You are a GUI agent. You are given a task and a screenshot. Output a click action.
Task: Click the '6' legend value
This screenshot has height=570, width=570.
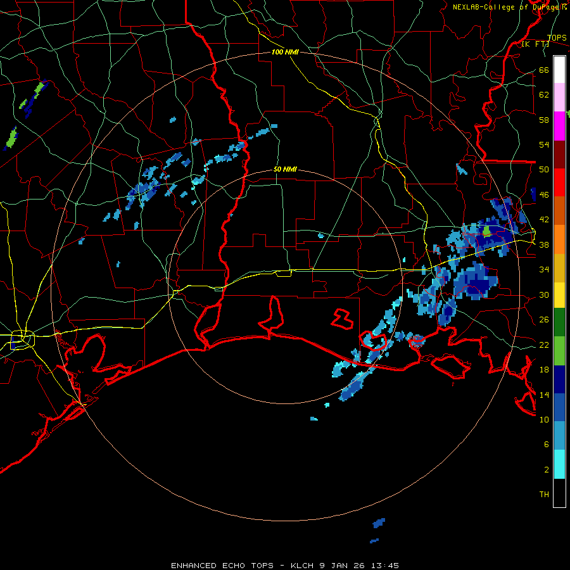[x=547, y=444]
